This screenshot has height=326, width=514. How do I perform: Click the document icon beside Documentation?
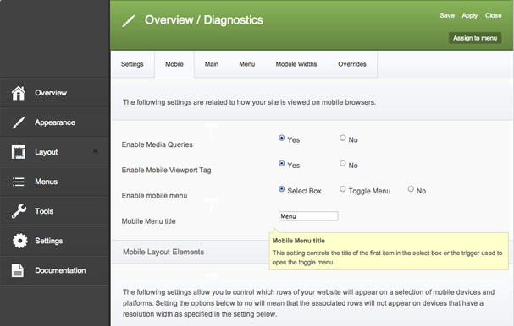(18, 270)
